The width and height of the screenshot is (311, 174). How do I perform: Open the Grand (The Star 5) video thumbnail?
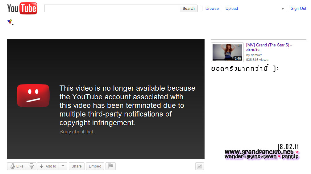click(x=227, y=52)
